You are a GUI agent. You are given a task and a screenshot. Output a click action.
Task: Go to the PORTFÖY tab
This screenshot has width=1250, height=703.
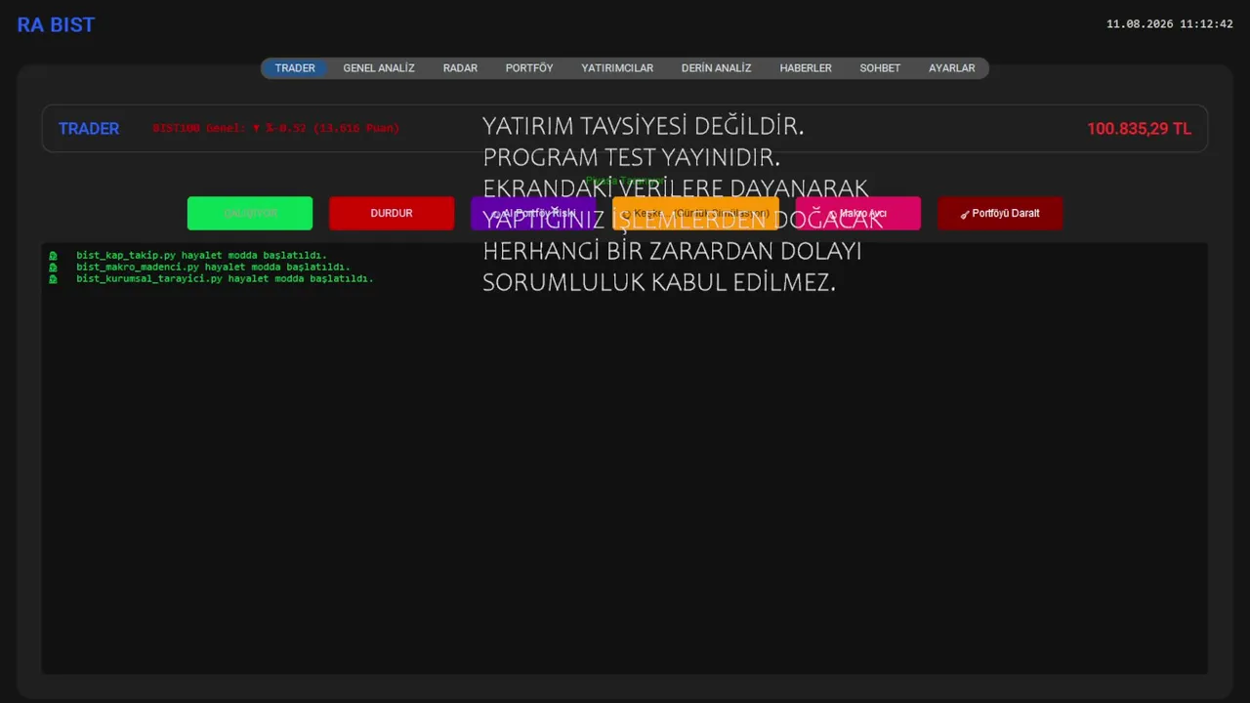529,68
